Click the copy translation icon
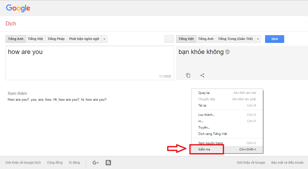This screenshot has height=169, width=308. (x=188, y=75)
